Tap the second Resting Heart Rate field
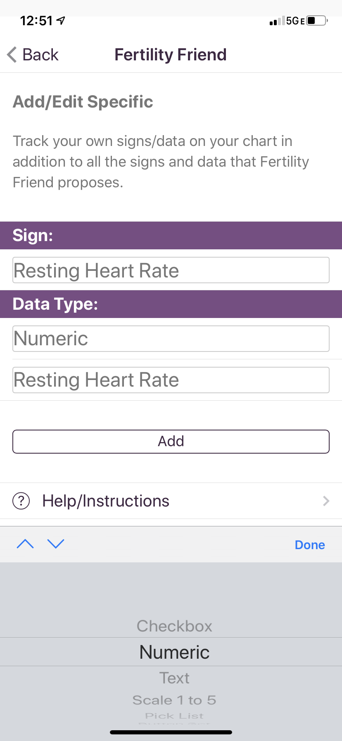Viewport: 342px width, 741px height. tap(171, 380)
